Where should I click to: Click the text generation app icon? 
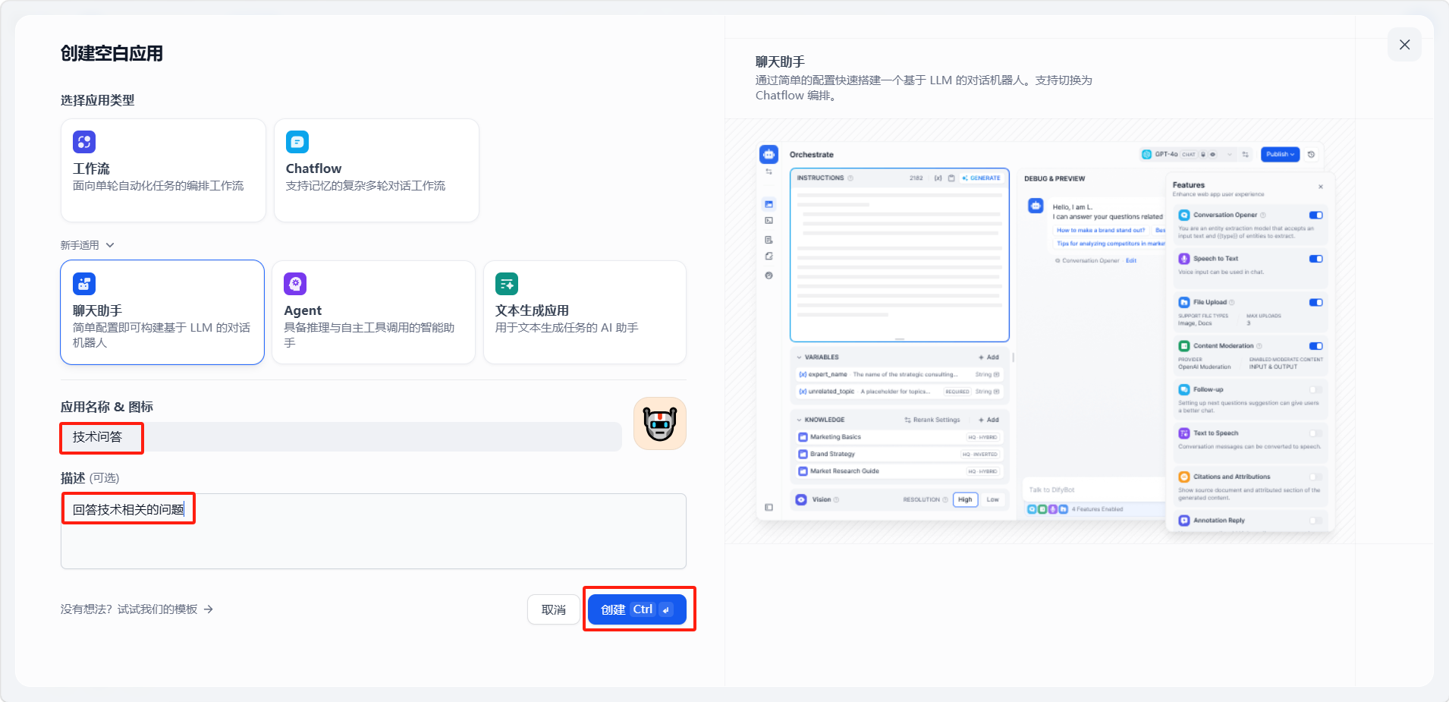pos(506,284)
